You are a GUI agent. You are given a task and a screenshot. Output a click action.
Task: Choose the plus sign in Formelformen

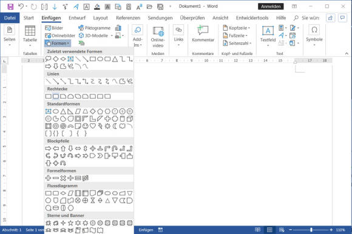click(x=49, y=178)
